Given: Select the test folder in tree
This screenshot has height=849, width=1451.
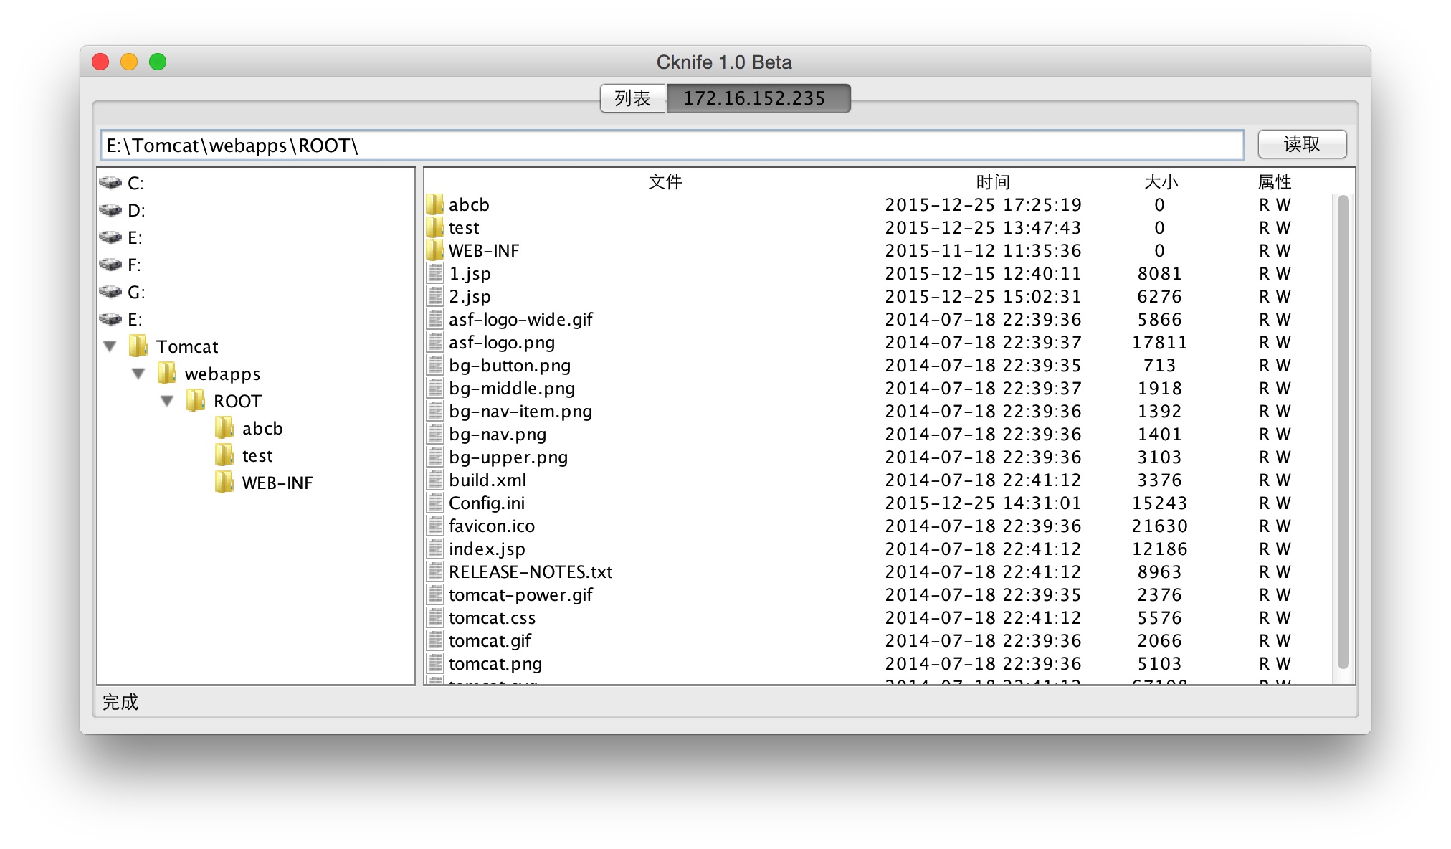Looking at the screenshot, I should tap(257, 455).
